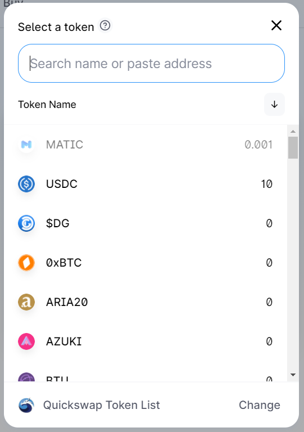Click the $DG token icon
Image resolution: width=304 pixels, height=432 pixels.
click(26, 223)
